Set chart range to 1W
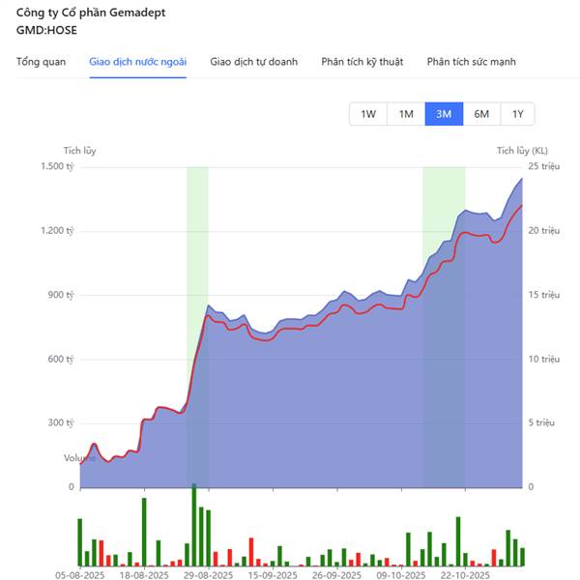Image resolution: width=580 pixels, height=580 pixels. click(x=368, y=114)
